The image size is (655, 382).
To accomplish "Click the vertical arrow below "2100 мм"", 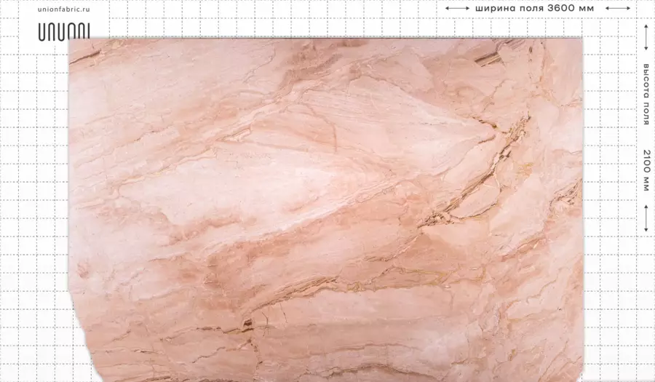I will (x=646, y=218).
